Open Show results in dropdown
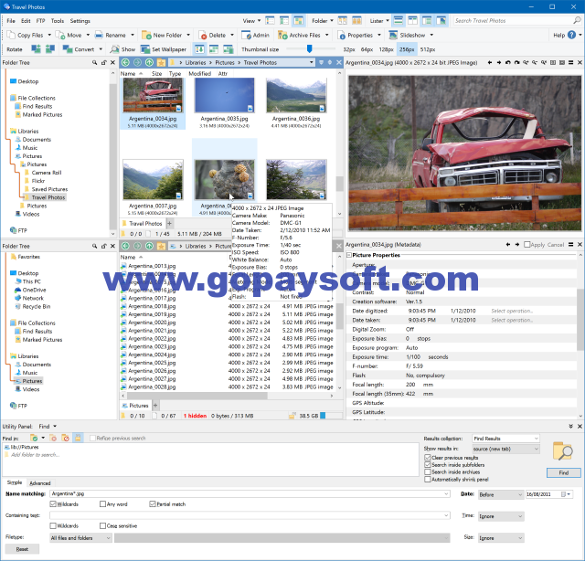This screenshot has height=561, width=585. point(505,450)
